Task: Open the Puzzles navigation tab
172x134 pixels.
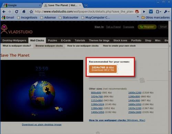Action: (52, 40)
